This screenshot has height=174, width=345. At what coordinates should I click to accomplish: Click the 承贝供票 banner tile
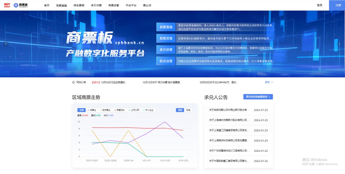[x=166, y=50]
